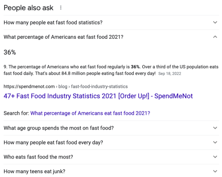Image resolution: width=222 pixels, height=177 pixels.
Task: Select the "How many people eat fast food every day?" text
Action: 53,143
